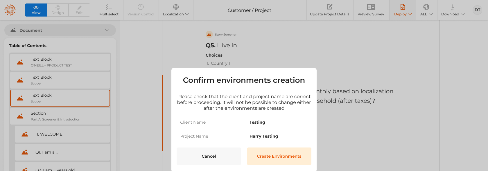Open the Deploy menu
Image resolution: width=488 pixels, height=171 pixels.
click(403, 10)
